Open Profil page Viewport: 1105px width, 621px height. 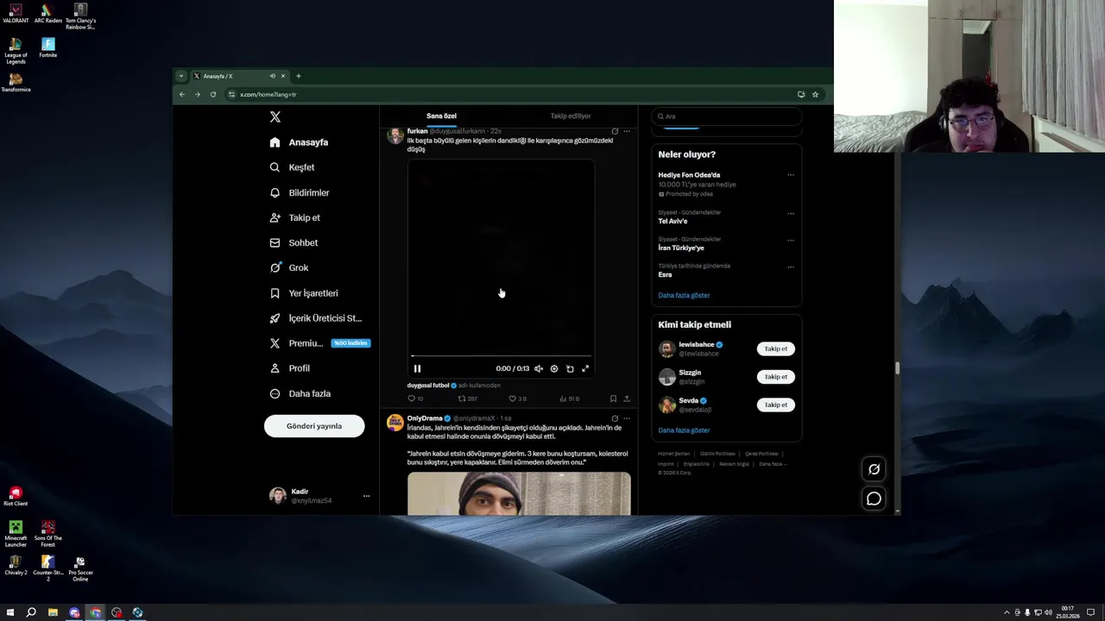point(289,368)
